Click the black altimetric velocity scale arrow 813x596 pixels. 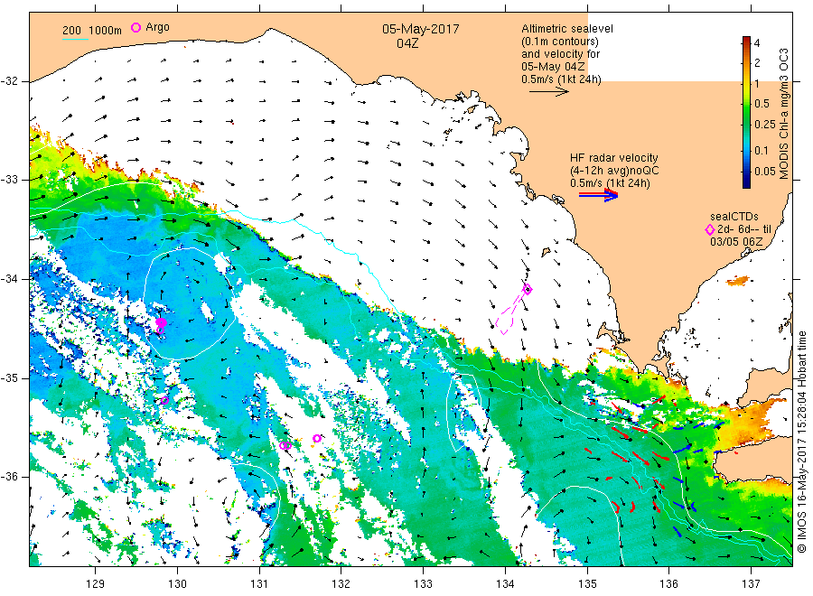pyautogui.click(x=549, y=92)
